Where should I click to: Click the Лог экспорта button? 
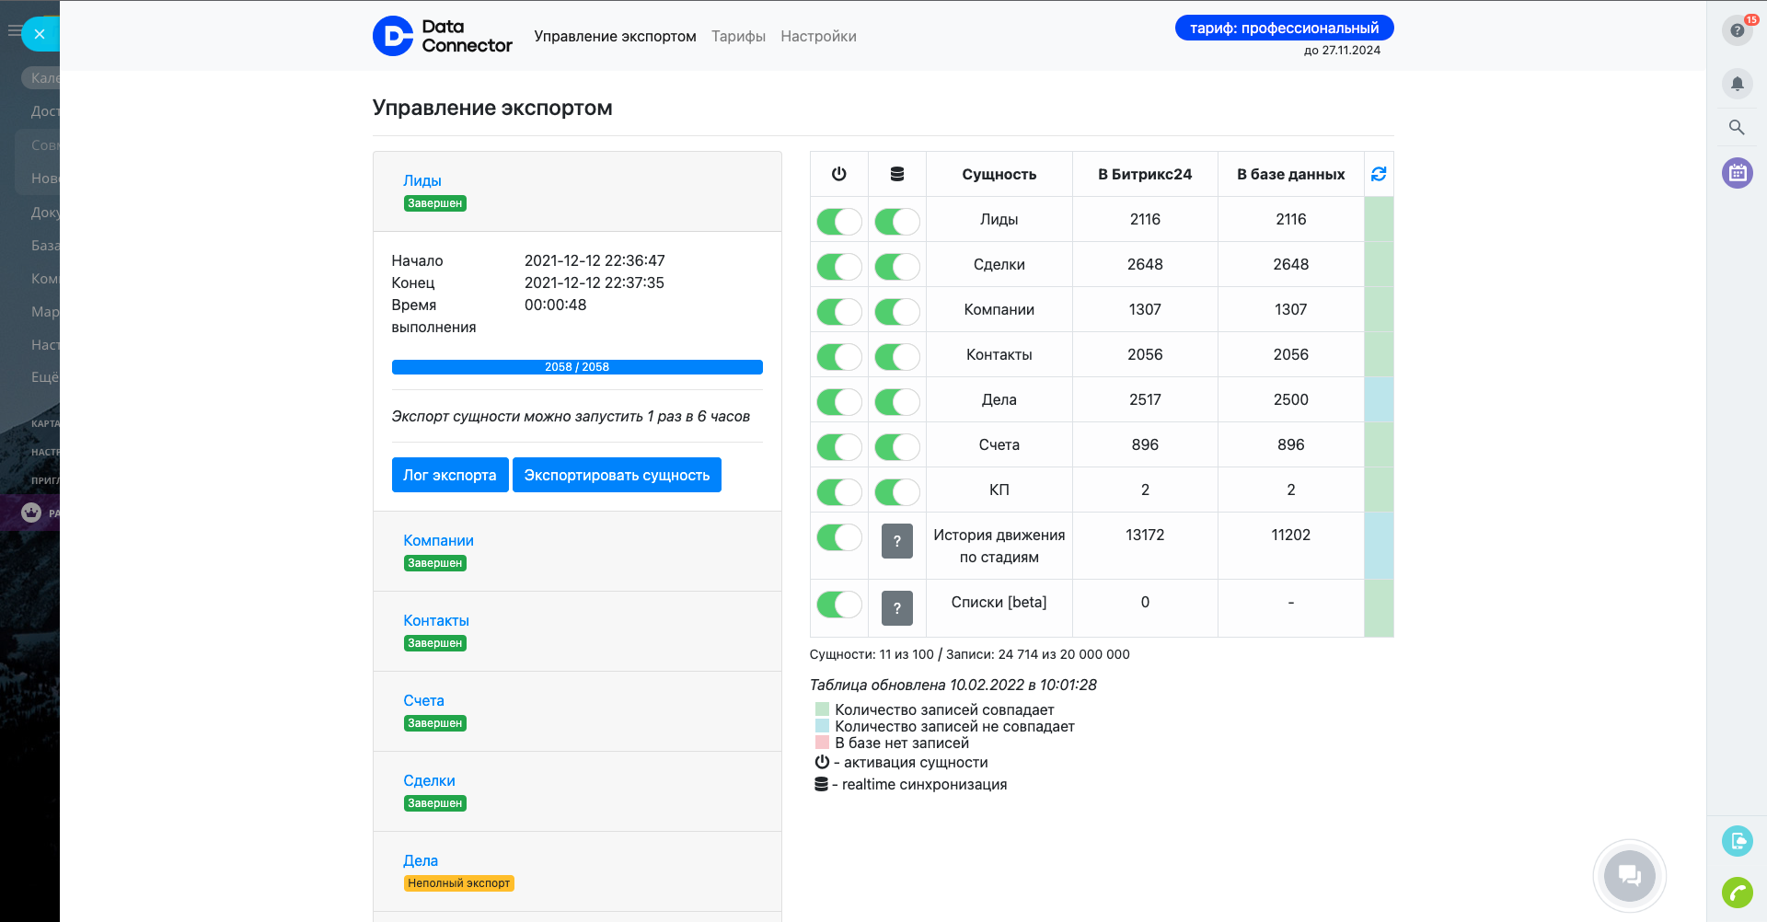click(449, 475)
